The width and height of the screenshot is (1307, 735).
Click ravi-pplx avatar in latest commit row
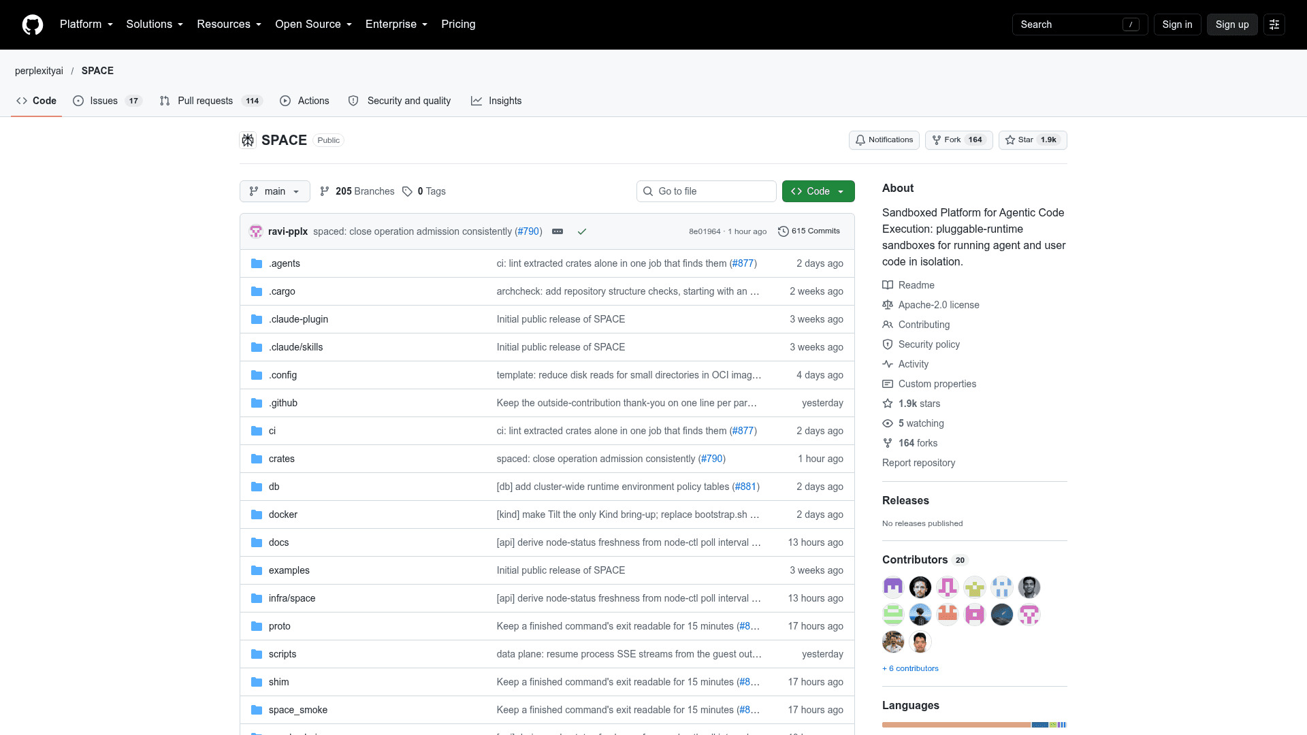[256, 231]
